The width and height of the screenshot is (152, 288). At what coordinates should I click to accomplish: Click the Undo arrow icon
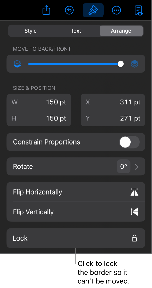[x=69, y=10]
